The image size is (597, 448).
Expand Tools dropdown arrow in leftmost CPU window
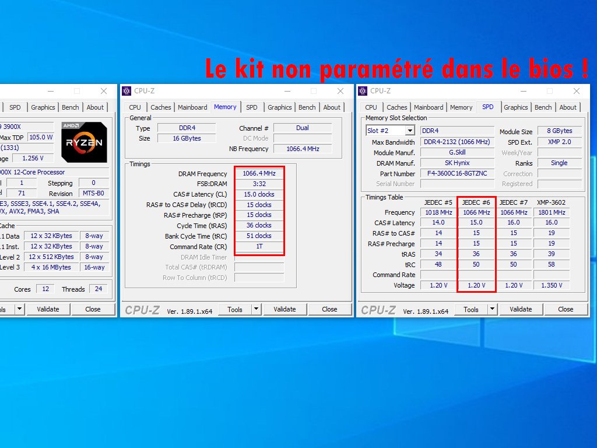[20, 309]
